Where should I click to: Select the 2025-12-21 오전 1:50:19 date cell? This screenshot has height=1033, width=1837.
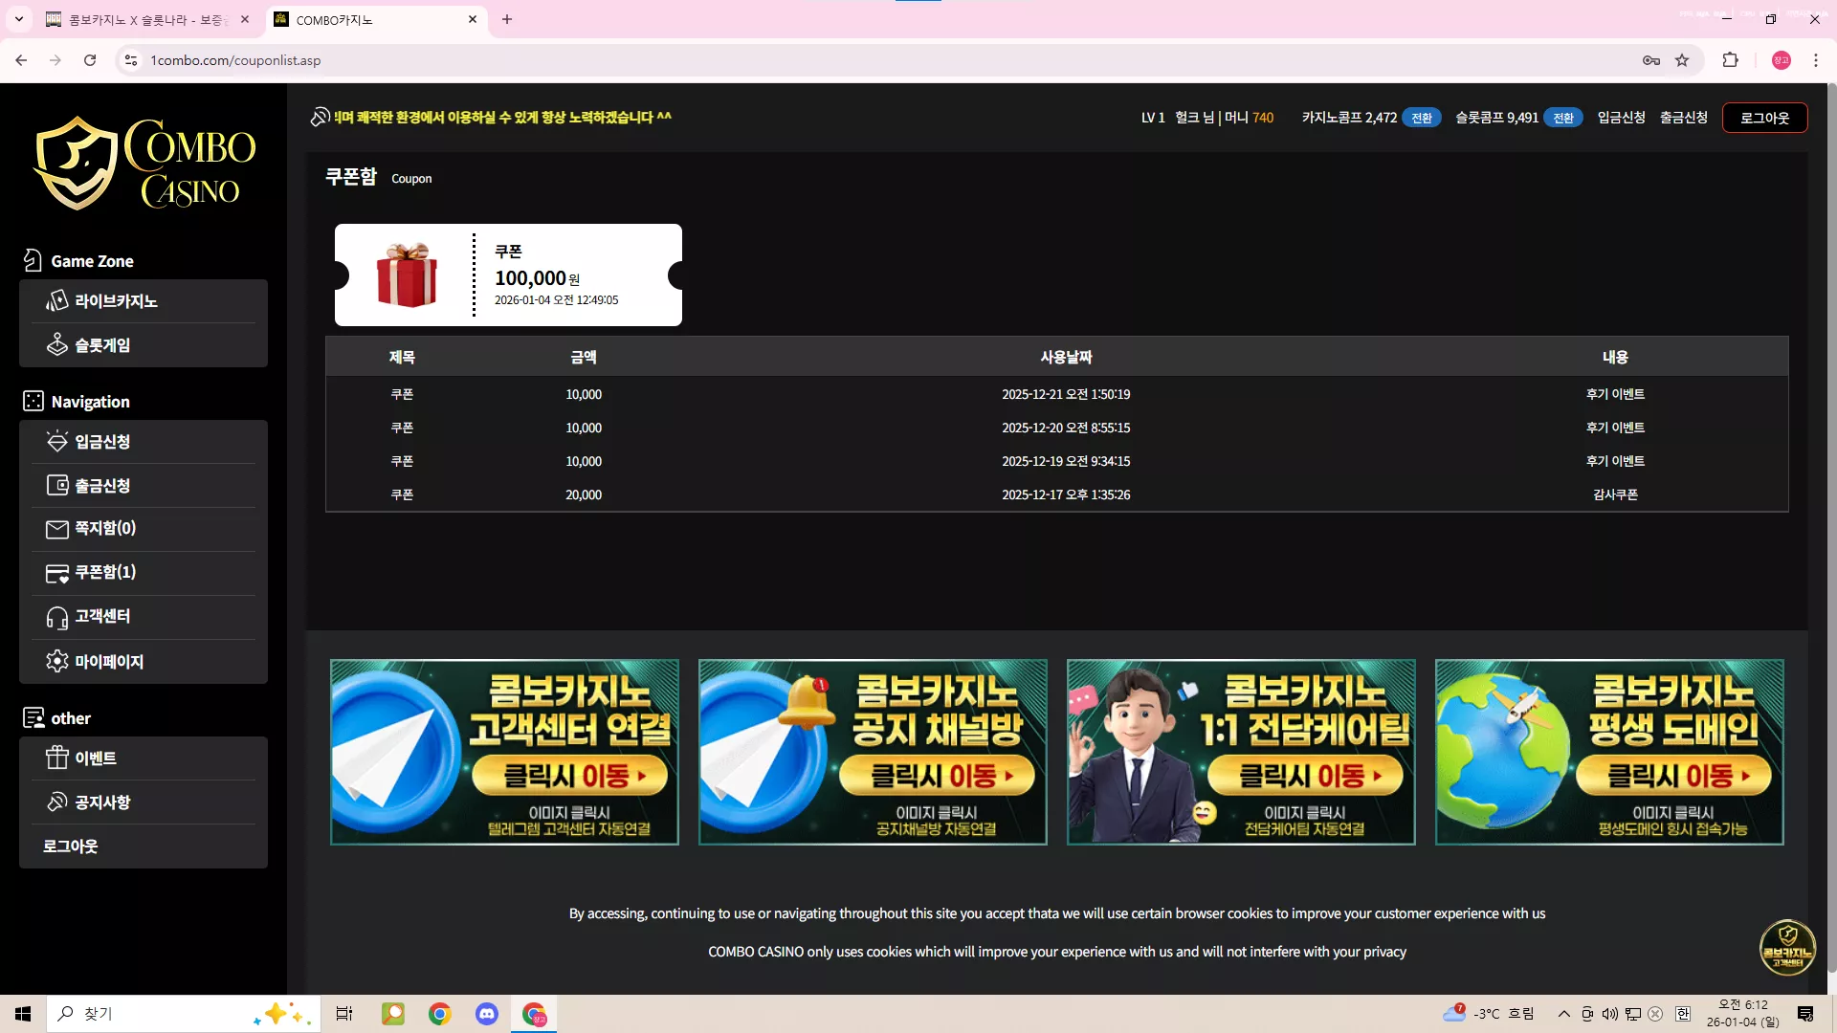[1066, 394]
